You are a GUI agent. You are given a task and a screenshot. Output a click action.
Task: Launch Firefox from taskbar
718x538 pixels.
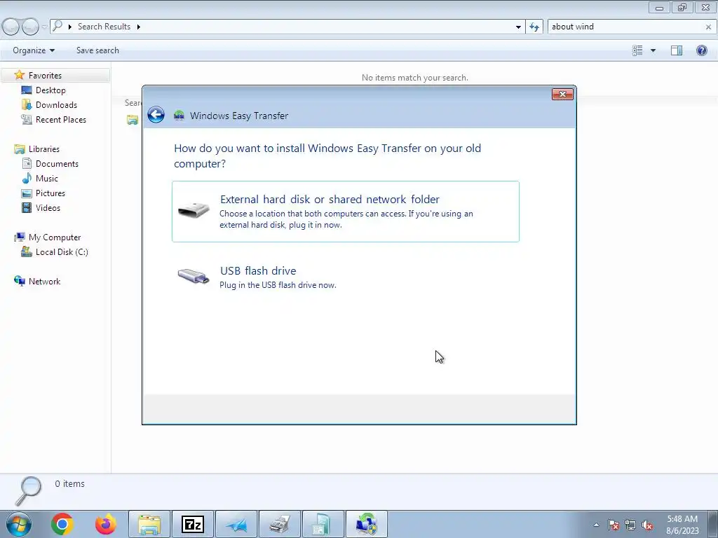point(105,524)
